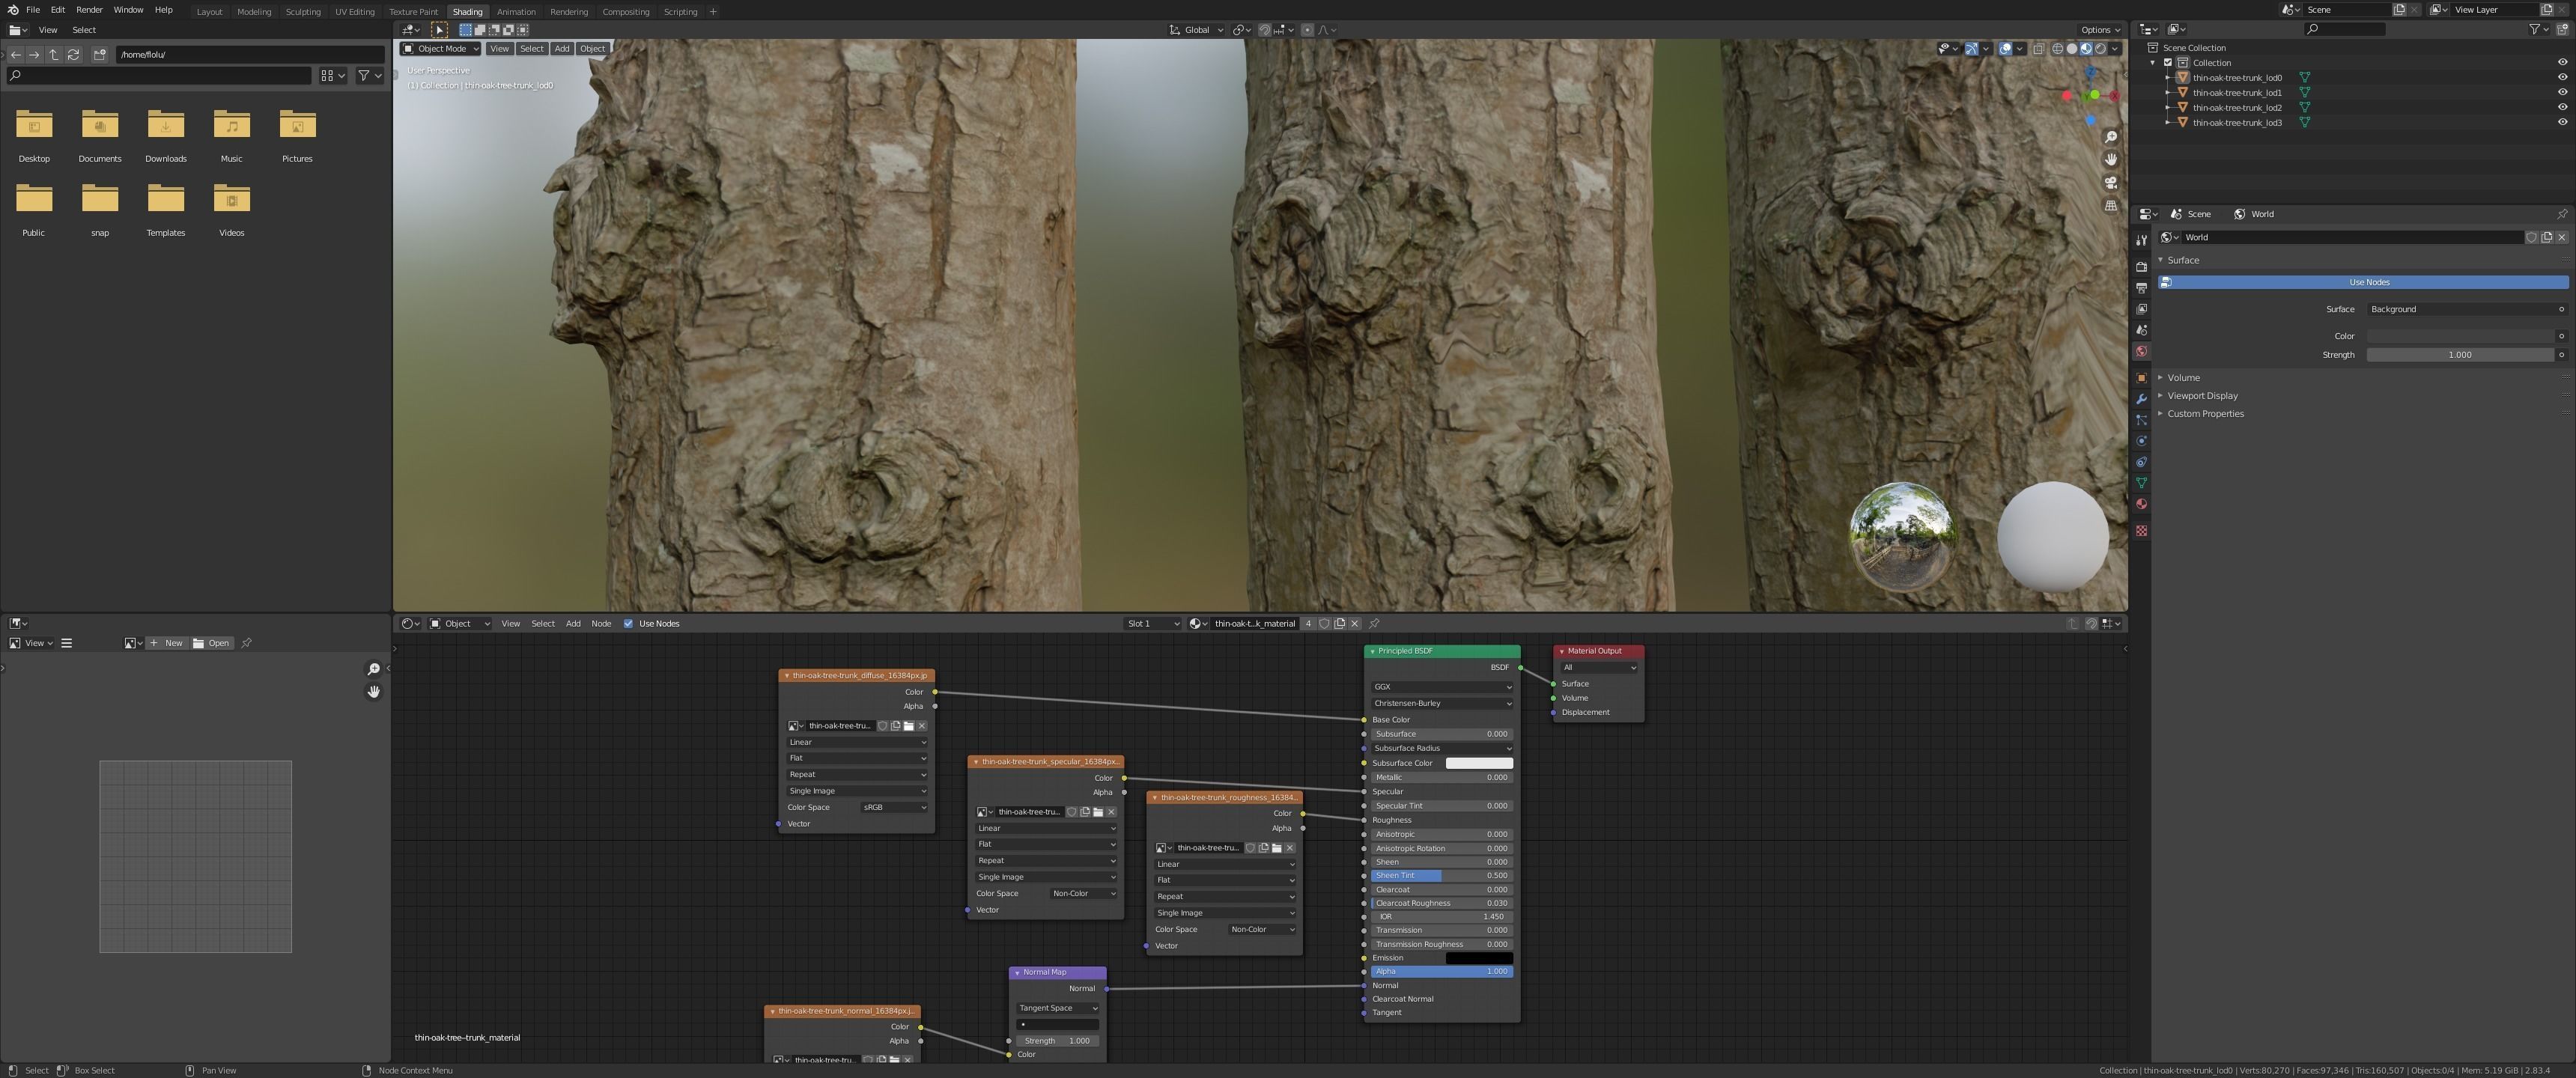Go to parent directory in file browser
Viewport: 2576px width, 1078px height.
(x=54, y=55)
